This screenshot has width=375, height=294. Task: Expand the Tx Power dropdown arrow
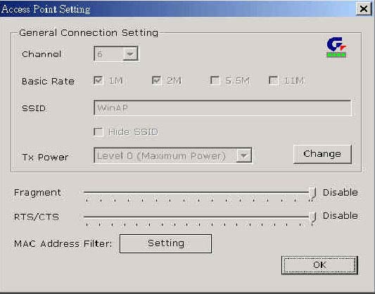244,155
